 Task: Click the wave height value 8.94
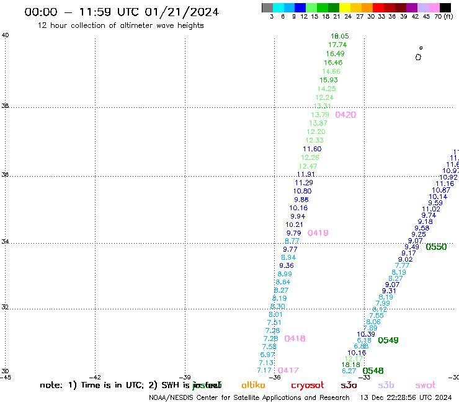pyautogui.click(x=288, y=257)
